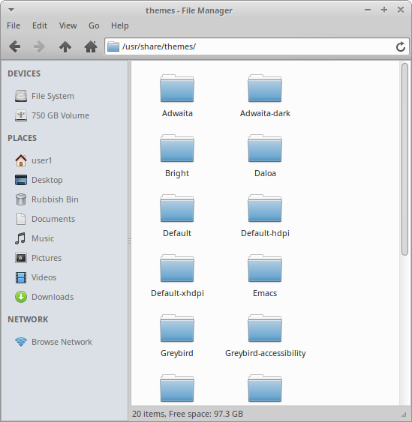Select the Greybird-accessibility folder
Viewport: 412px width, 422px height.
click(265, 336)
